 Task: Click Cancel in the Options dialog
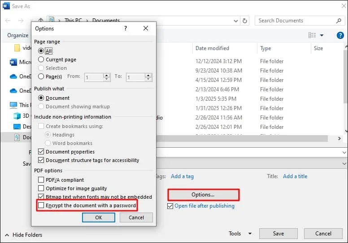[136, 217]
